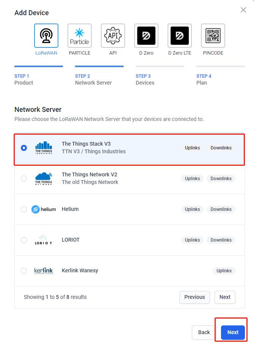Viewport: 254px width, 344px height.
Task: Select the LORIOT radio button
Action: pyautogui.click(x=24, y=240)
